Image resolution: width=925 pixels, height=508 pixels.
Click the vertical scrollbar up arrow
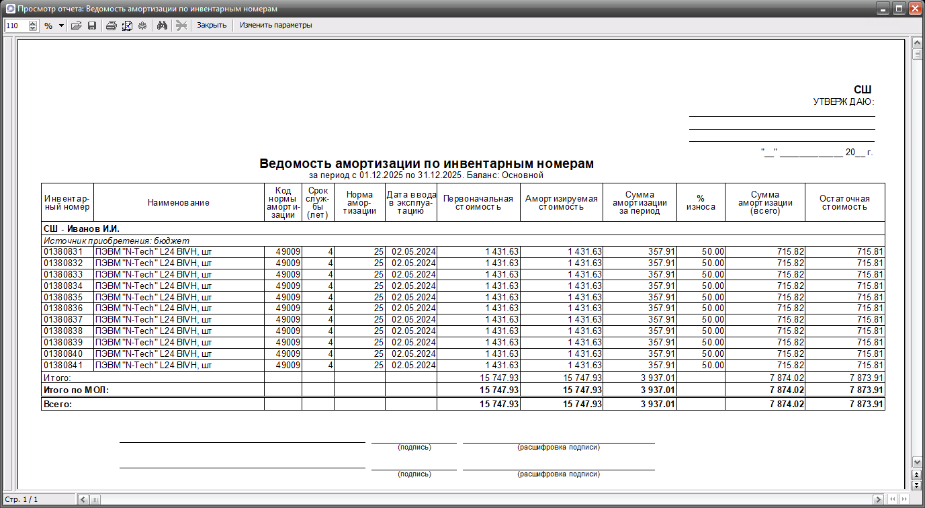click(x=916, y=43)
